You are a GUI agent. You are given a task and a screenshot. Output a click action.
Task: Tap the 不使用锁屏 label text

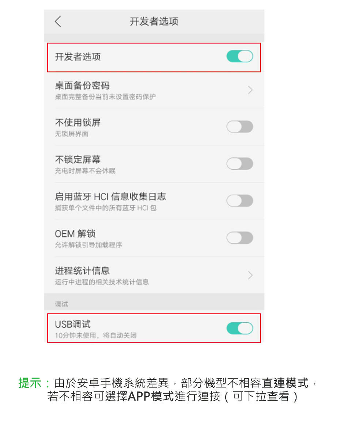[78, 123]
